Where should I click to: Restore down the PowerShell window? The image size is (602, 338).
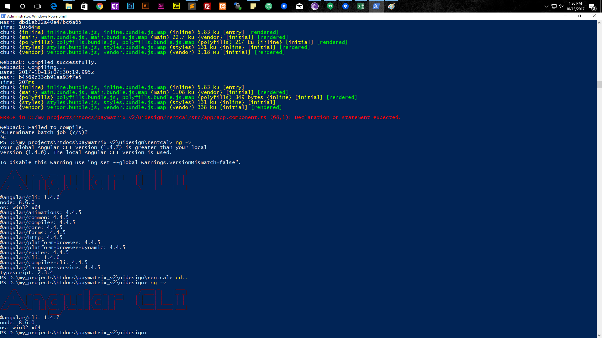(x=580, y=16)
